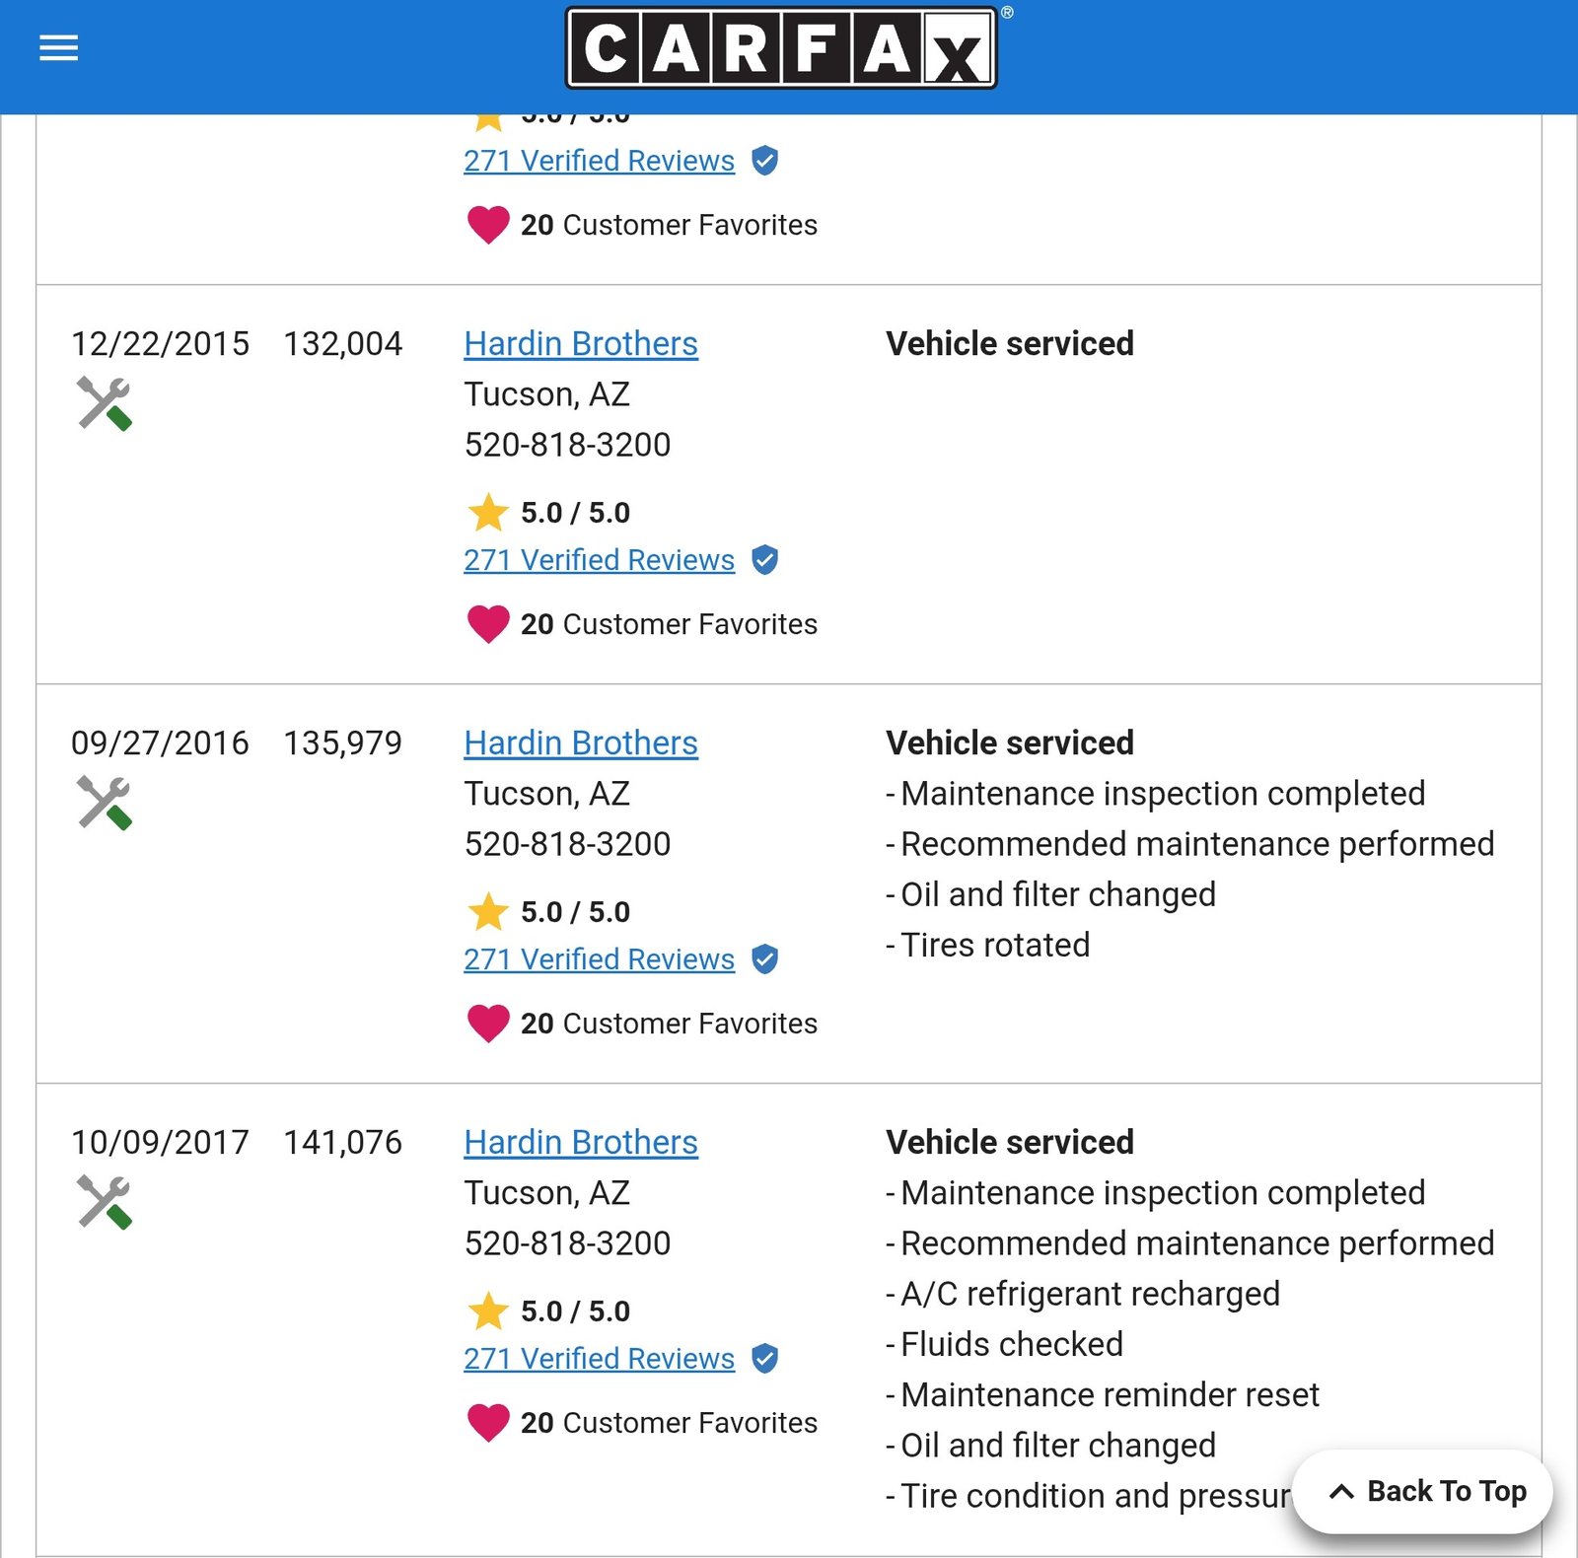Open 271 Verified Reviews for the 10/09/2017 entry

599,1359
